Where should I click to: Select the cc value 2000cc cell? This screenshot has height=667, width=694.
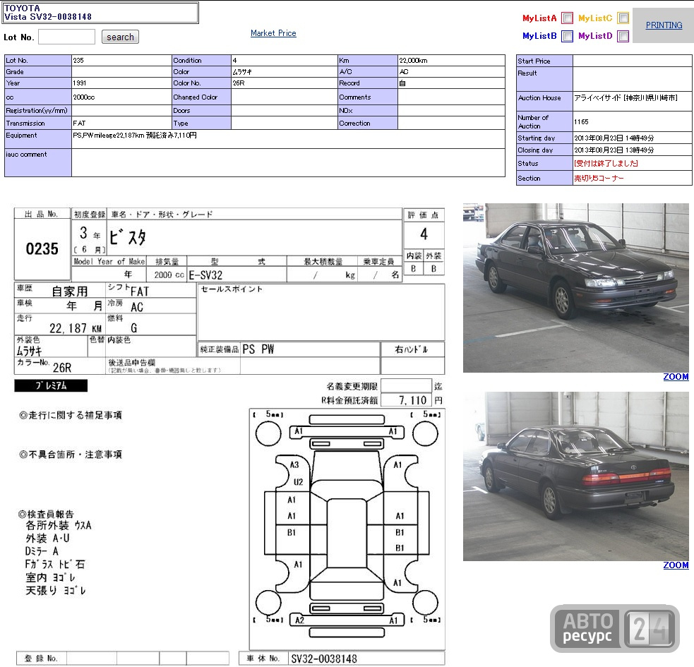(x=121, y=97)
